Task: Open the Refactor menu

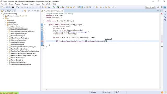Action: pos(18,4)
